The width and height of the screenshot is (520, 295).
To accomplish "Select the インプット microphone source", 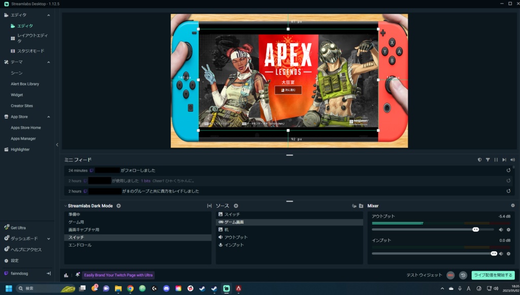I will coord(289,245).
